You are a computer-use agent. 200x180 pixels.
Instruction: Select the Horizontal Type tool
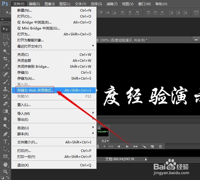tap(5, 141)
